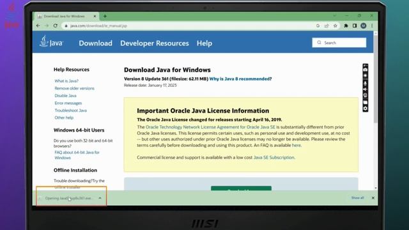Click 'Offline Installation' heading
409x230 pixels.
pos(75,171)
